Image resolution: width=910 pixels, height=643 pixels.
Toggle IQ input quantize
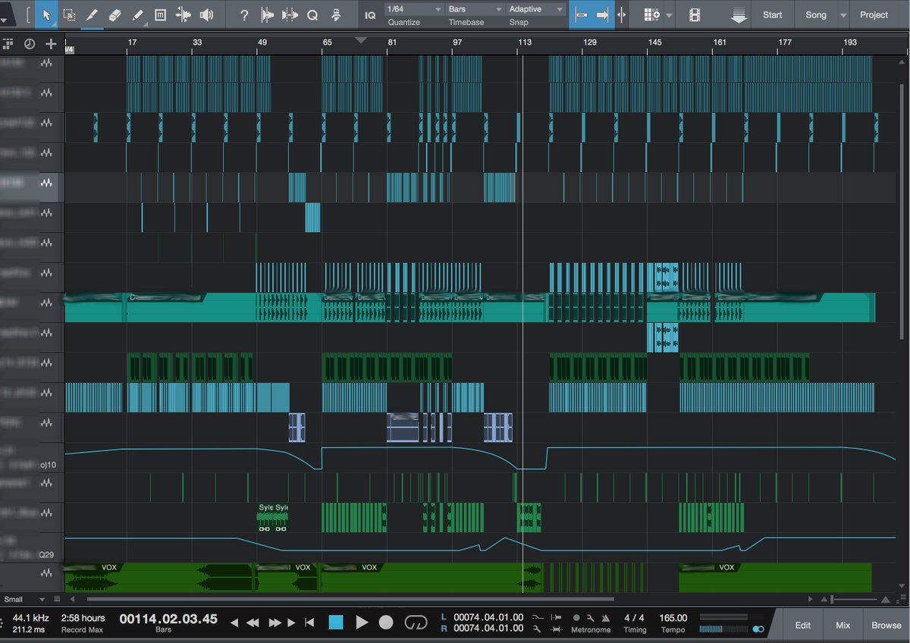point(370,14)
